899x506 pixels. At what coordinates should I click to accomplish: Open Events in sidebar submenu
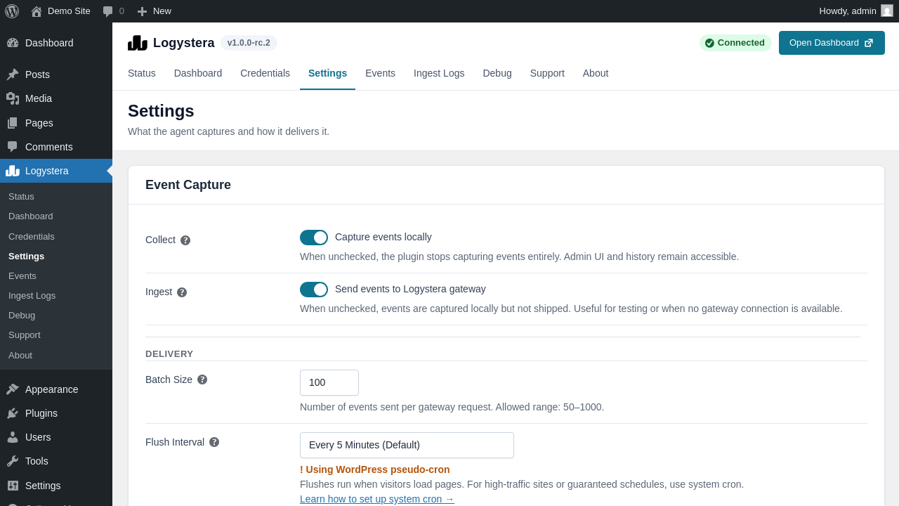pyautogui.click(x=56, y=276)
